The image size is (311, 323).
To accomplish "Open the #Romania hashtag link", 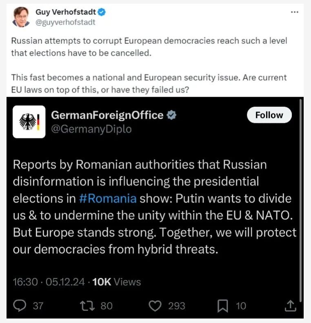I will coord(108,199).
